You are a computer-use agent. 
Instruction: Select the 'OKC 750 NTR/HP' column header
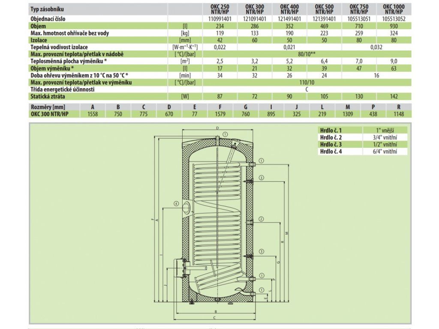tap(359, 9)
